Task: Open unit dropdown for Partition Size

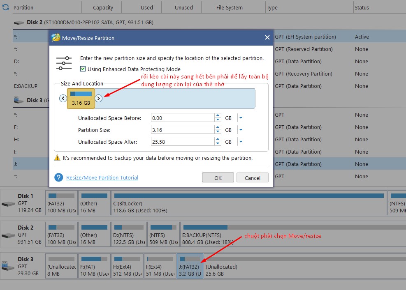Action: pyautogui.click(x=241, y=130)
